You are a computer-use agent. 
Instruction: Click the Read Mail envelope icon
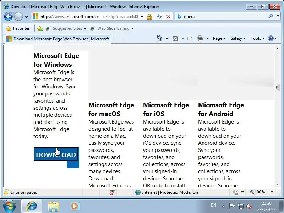pos(190,38)
